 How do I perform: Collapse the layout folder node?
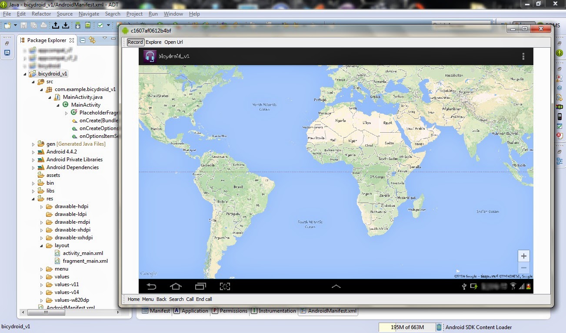coord(41,245)
